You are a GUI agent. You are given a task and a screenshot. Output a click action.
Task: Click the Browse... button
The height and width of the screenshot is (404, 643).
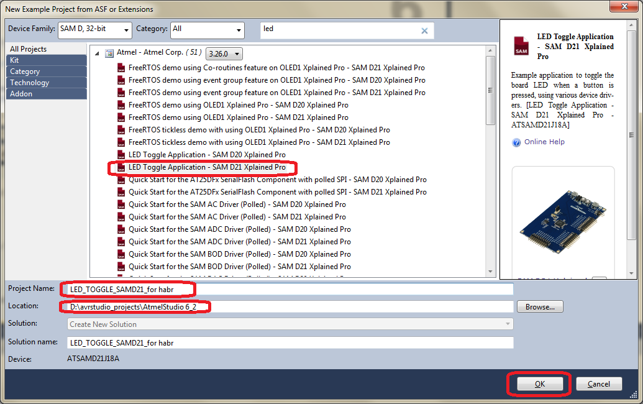pyautogui.click(x=540, y=307)
